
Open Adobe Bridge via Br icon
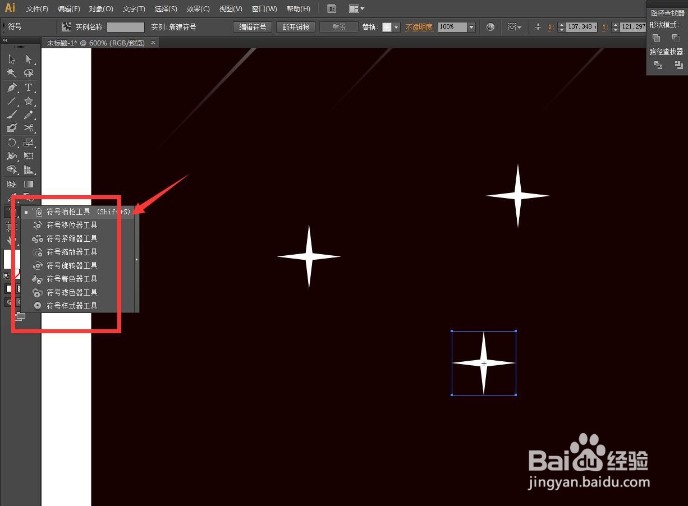click(332, 9)
